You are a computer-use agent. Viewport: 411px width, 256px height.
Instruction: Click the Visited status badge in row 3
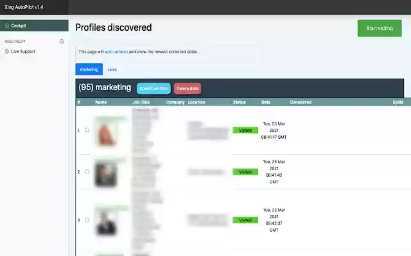pyautogui.click(x=245, y=220)
